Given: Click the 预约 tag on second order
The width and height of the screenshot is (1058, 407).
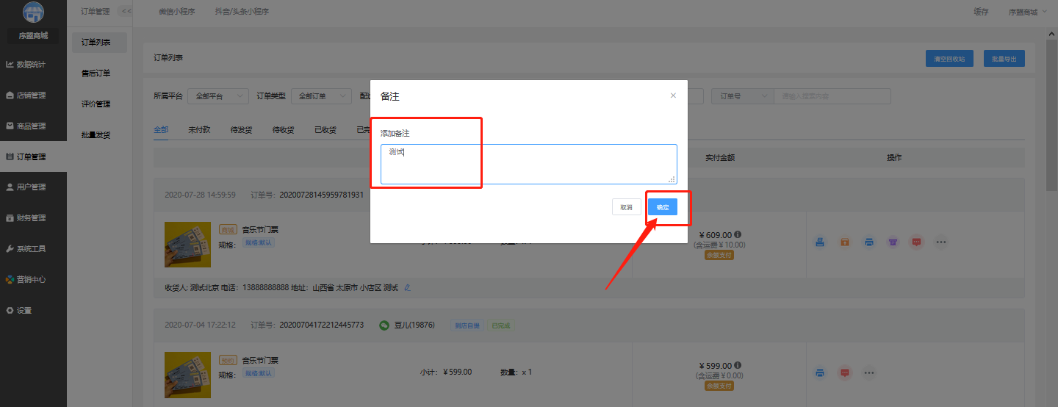Looking at the screenshot, I should (x=228, y=361).
